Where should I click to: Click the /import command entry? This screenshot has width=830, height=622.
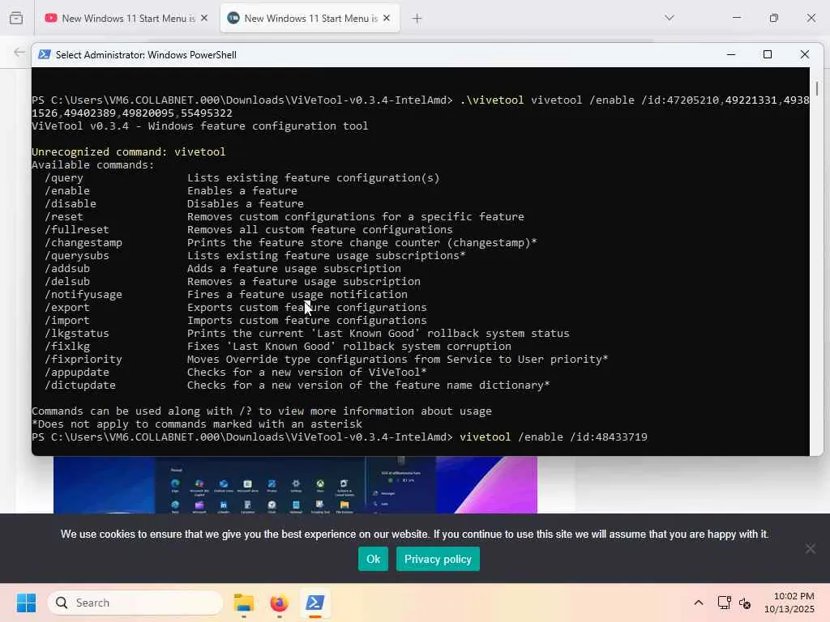coord(236,320)
